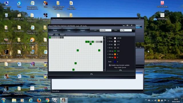Click the white <5 ms legend swatch
Screen dimensions: 183x103
tap(115, 38)
